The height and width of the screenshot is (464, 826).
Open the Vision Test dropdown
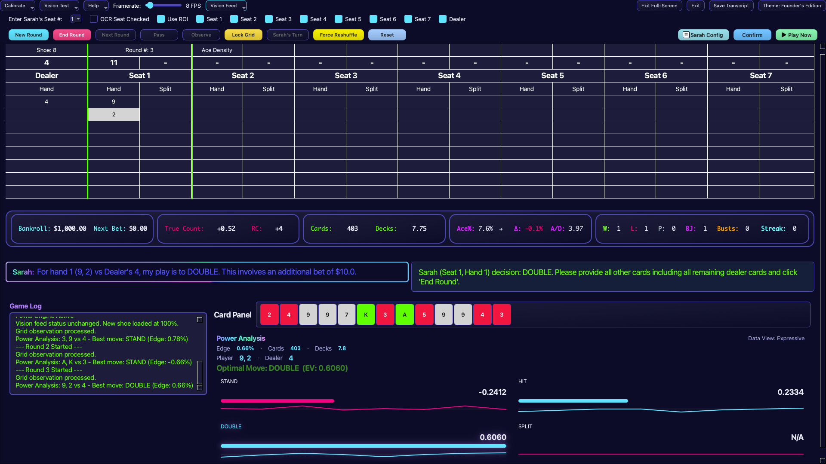(59, 6)
